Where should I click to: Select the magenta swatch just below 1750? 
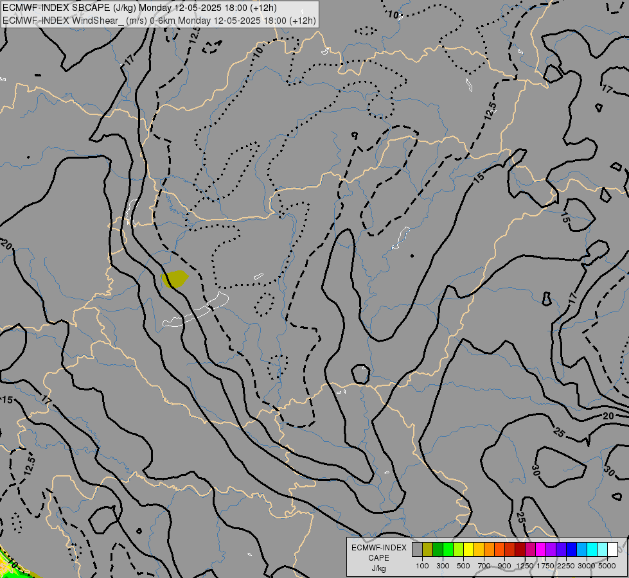click(541, 549)
